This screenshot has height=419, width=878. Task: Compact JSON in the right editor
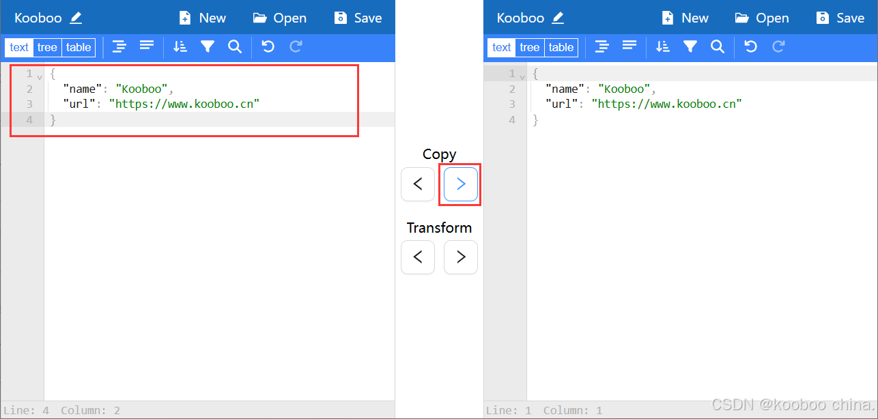click(629, 46)
